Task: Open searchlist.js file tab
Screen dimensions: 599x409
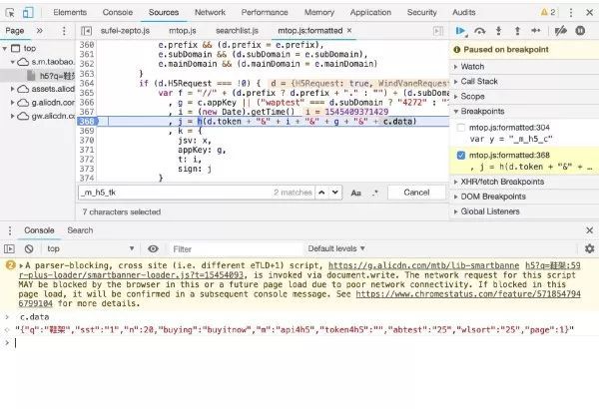Action: [237, 31]
